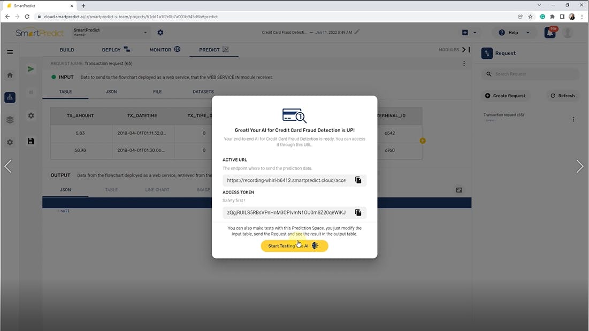Open the flowchart icon in left sidebar
This screenshot has width=589, height=331.
point(10,97)
